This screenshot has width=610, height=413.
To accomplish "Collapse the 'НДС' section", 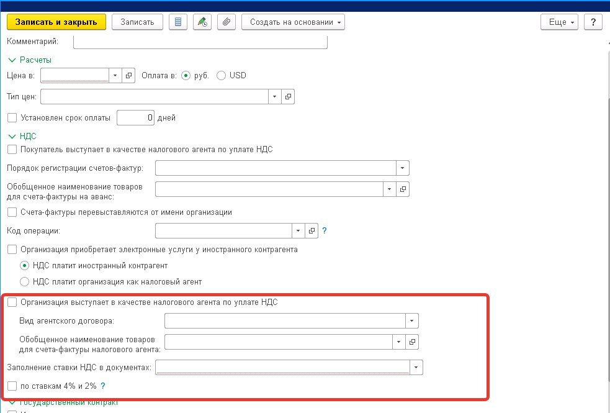I will (x=12, y=136).
